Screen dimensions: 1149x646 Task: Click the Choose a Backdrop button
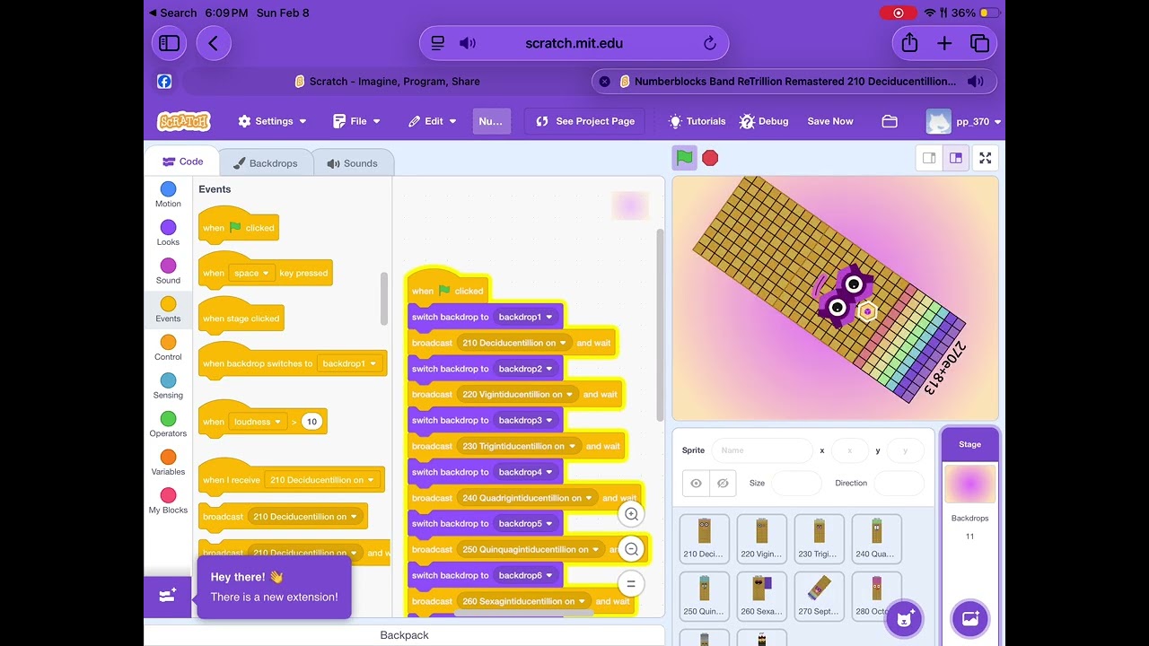pyautogui.click(x=970, y=618)
